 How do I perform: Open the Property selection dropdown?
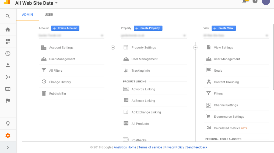click(x=154, y=36)
